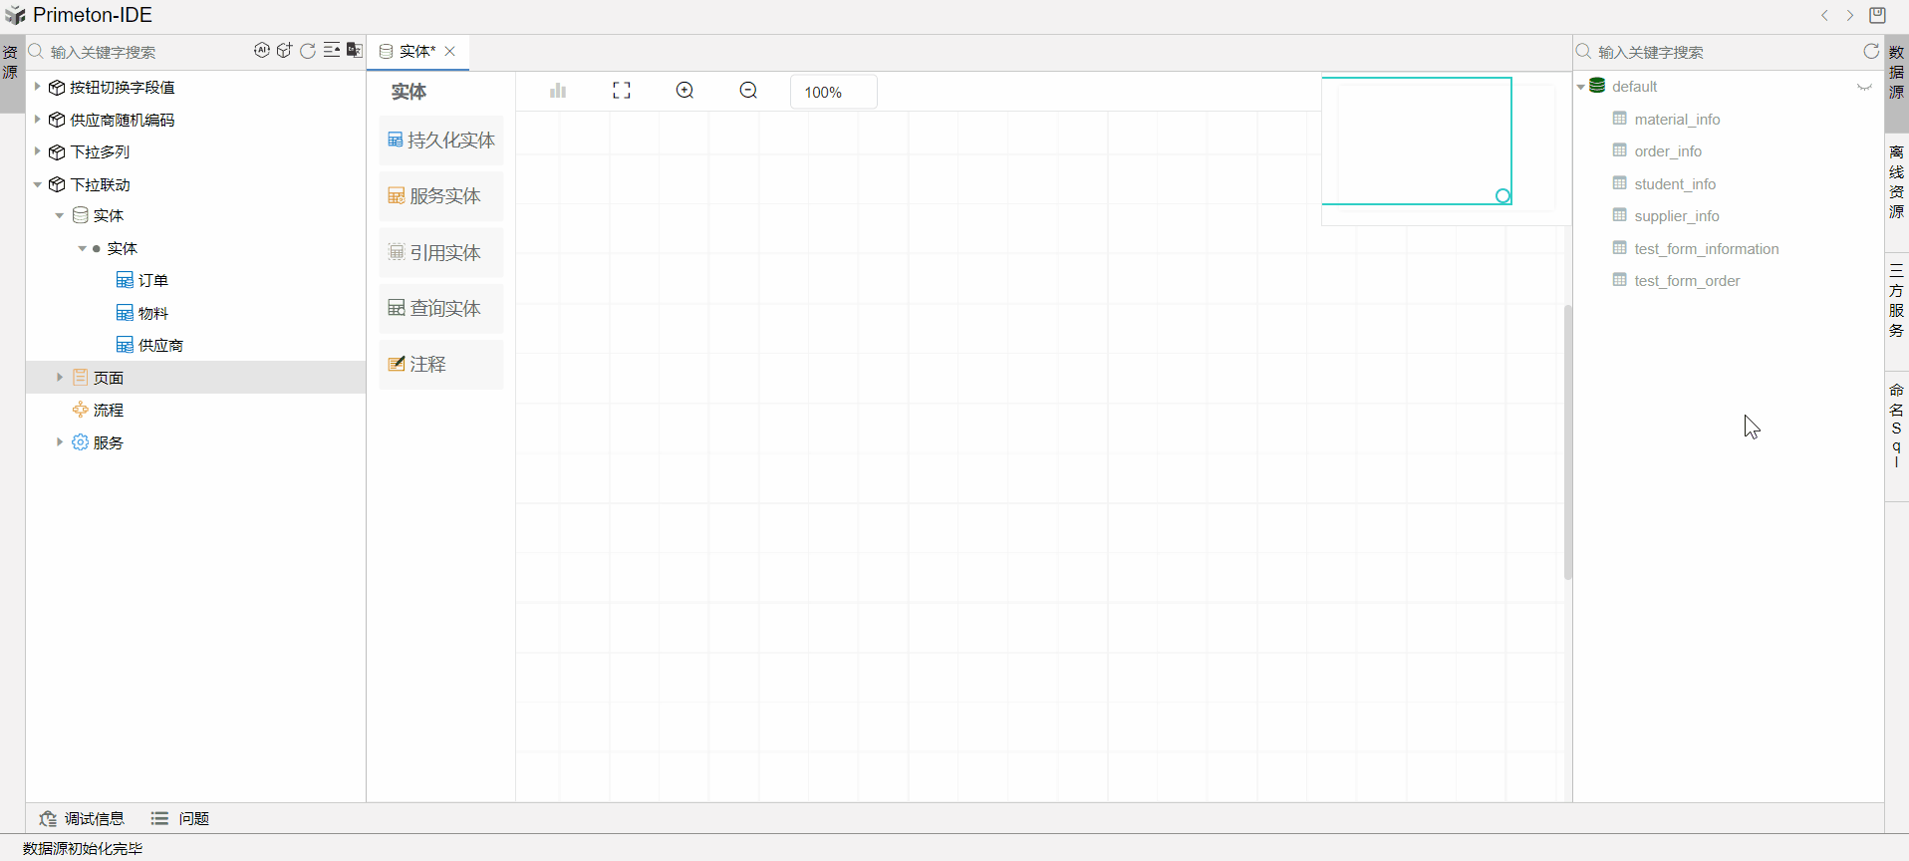Click the fit-to-screen icon in canvas toolbar
This screenshot has height=861, width=1909.
(x=622, y=91)
